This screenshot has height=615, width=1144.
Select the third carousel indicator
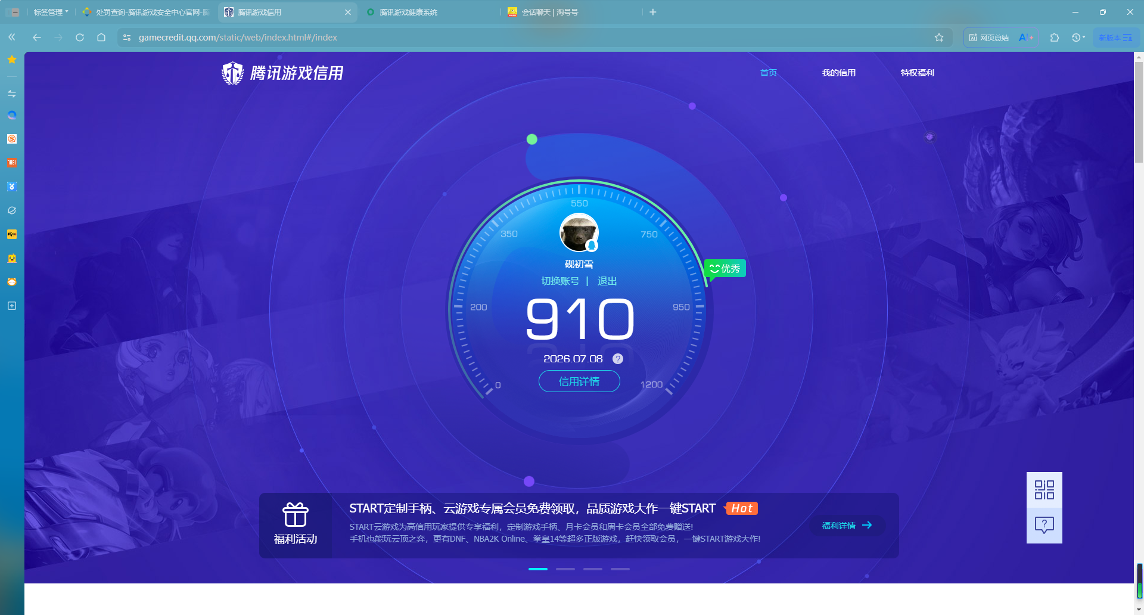(x=593, y=569)
